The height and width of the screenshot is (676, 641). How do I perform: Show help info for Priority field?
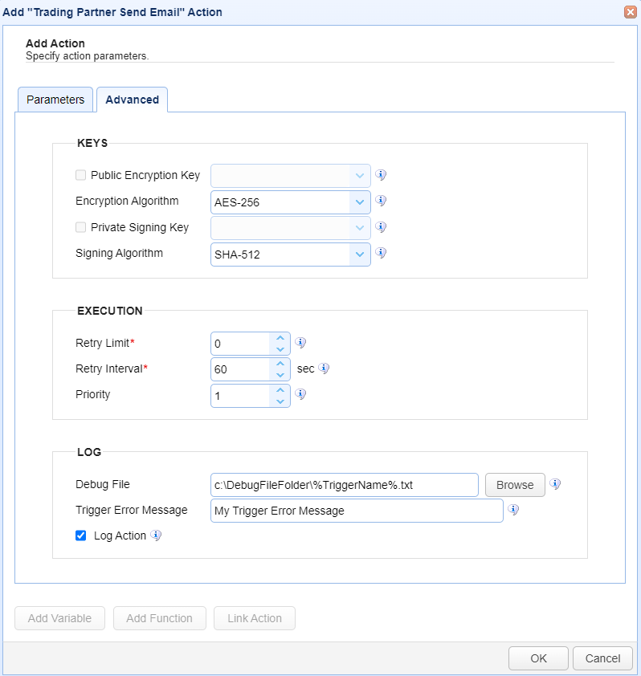pos(300,394)
